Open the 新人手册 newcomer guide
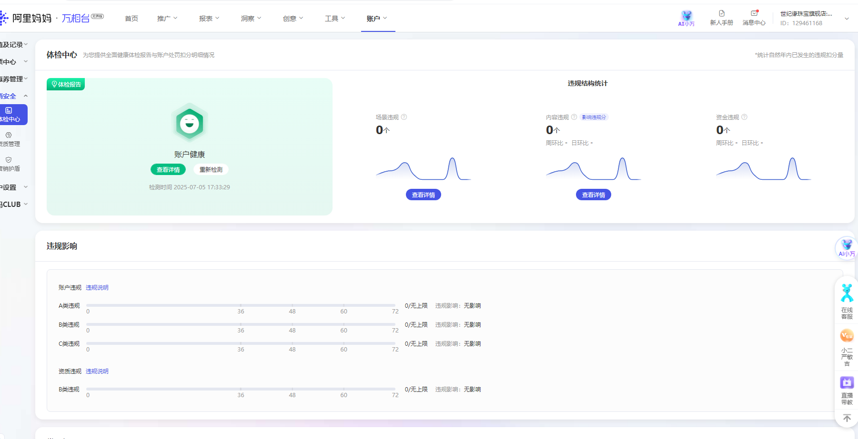Viewport: 858px width, 439px height. [721, 18]
